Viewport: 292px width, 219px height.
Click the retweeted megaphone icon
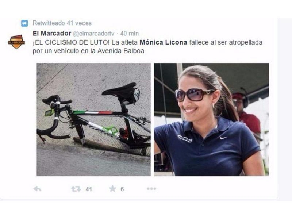click(x=24, y=23)
